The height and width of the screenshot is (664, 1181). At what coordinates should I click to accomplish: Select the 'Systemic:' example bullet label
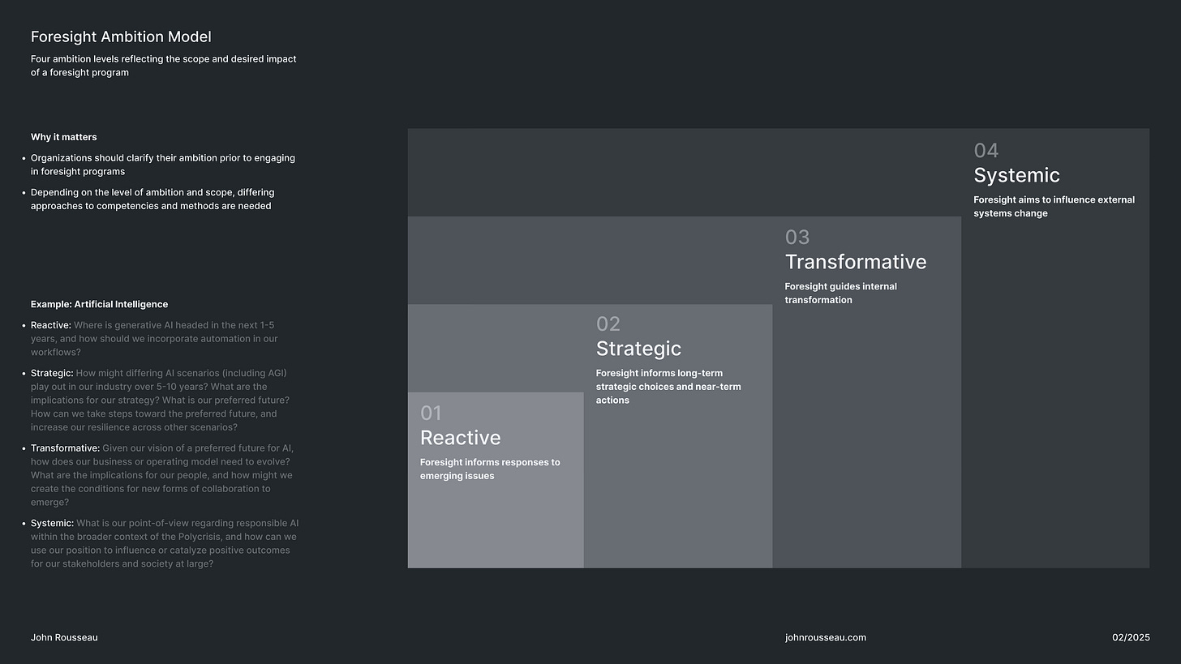click(52, 523)
